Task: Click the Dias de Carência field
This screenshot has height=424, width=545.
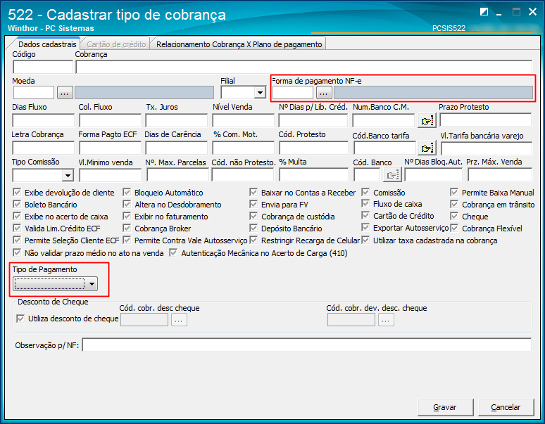Action: click(177, 148)
